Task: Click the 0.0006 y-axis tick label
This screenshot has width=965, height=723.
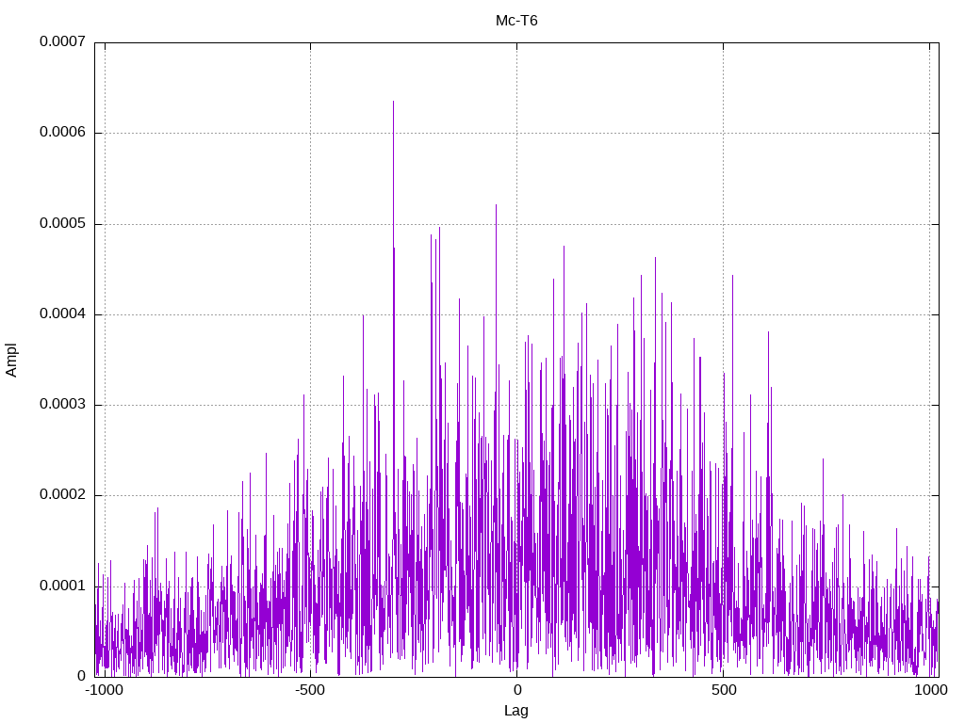Action: click(63, 132)
